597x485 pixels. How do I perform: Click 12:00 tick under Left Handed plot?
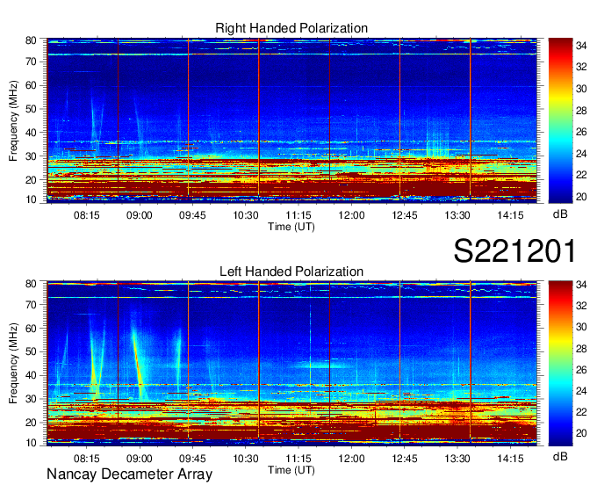coord(351,459)
